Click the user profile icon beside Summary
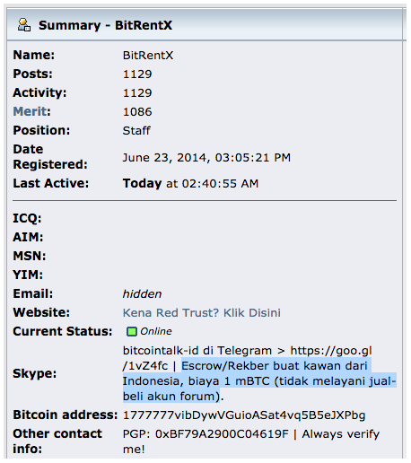The height and width of the screenshot is (463, 411). [24, 25]
